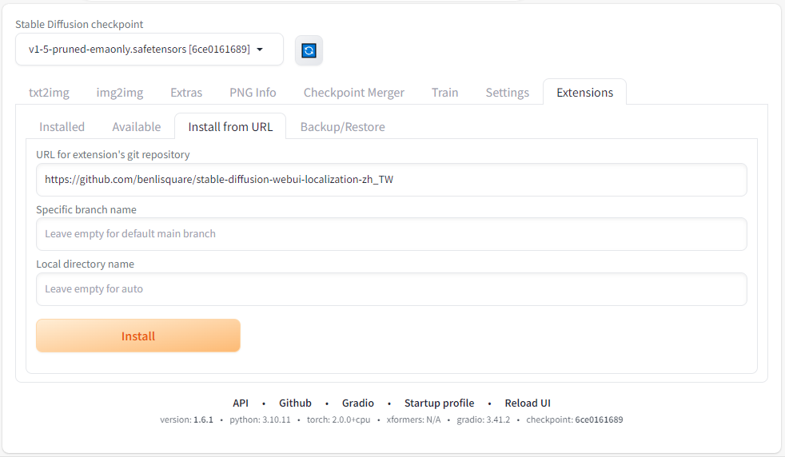Open the Settings tab
Screen dimensions: 785x457
507,93
